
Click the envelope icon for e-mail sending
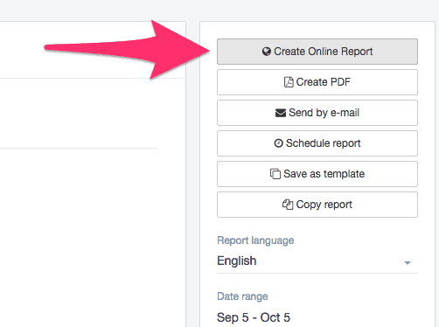point(281,113)
